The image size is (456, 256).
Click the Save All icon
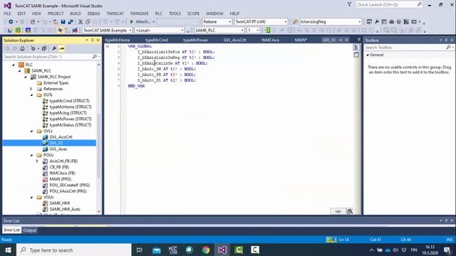point(71,22)
